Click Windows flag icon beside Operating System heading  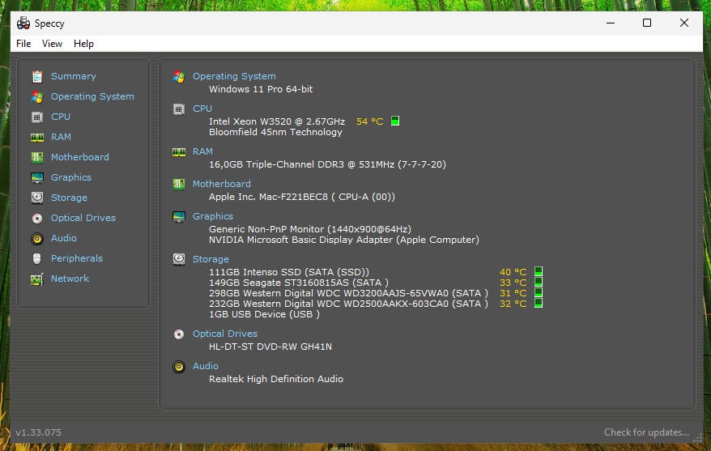point(179,77)
